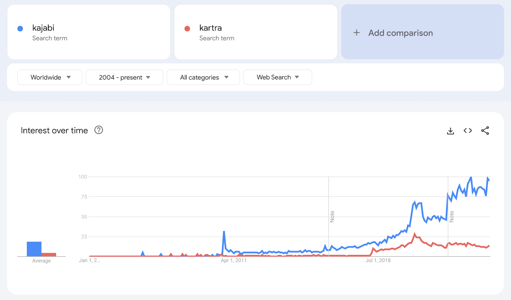
Task: Click the blue kajabi color dot
Action: [x=20, y=29]
